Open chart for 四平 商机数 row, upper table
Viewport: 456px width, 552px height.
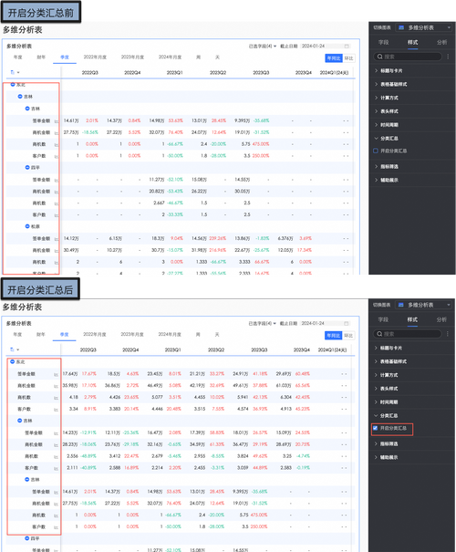(x=57, y=203)
